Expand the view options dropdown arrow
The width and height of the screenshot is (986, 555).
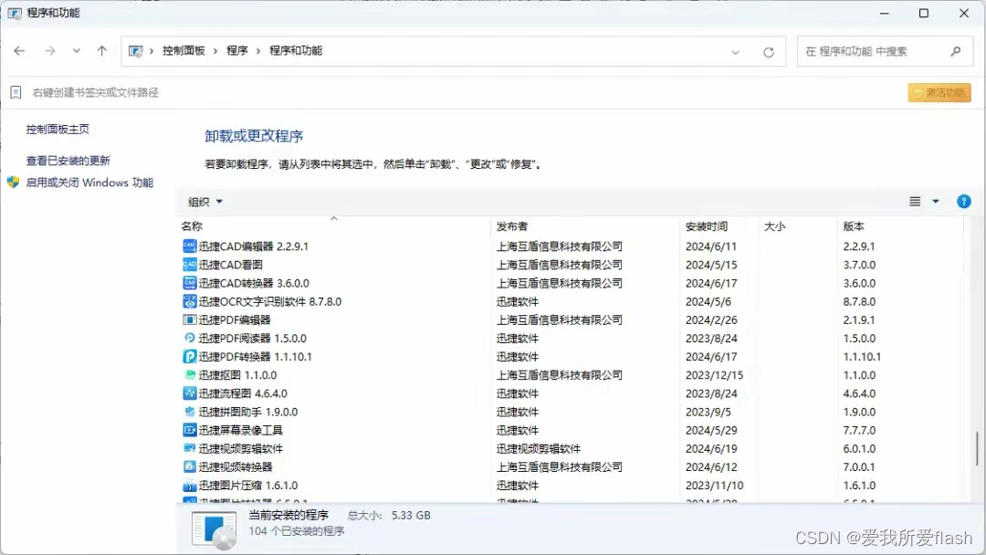pyautogui.click(x=936, y=202)
